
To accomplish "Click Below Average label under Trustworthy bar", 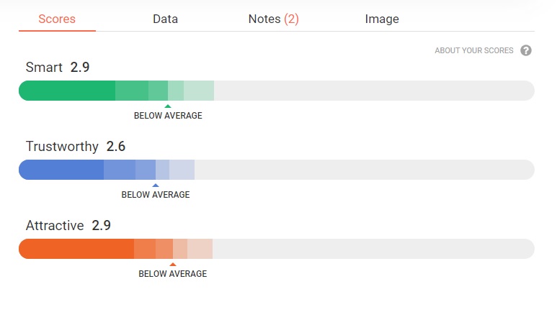I will coord(156,195).
